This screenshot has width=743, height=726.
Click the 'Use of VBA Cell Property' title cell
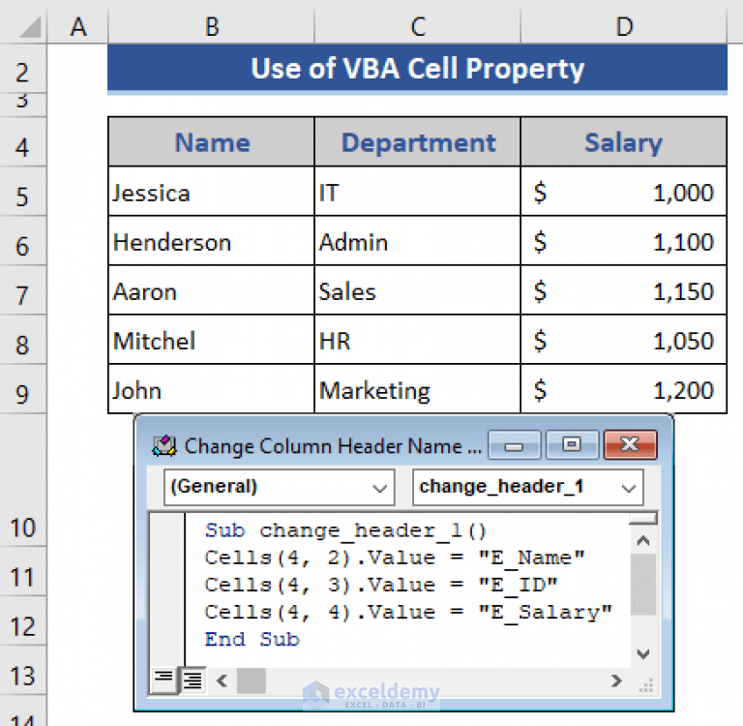tap(418, 68)
